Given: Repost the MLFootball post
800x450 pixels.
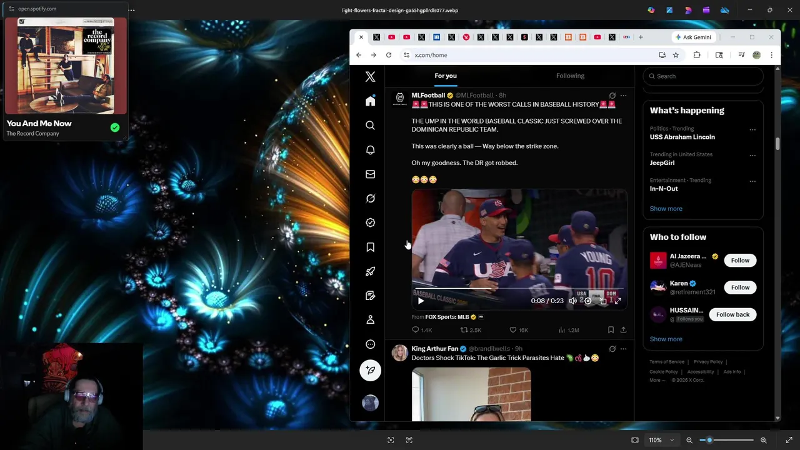Looking at the screenshot, I should pyautogui.click(x=471, y=330).
